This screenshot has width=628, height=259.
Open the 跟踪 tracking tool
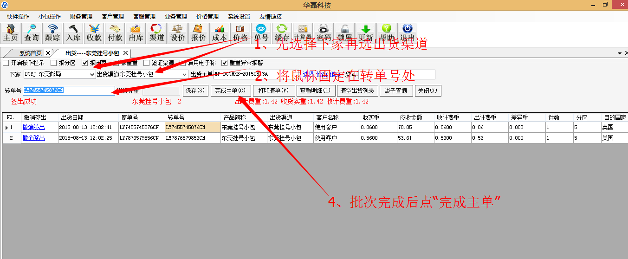pos(52,33)
